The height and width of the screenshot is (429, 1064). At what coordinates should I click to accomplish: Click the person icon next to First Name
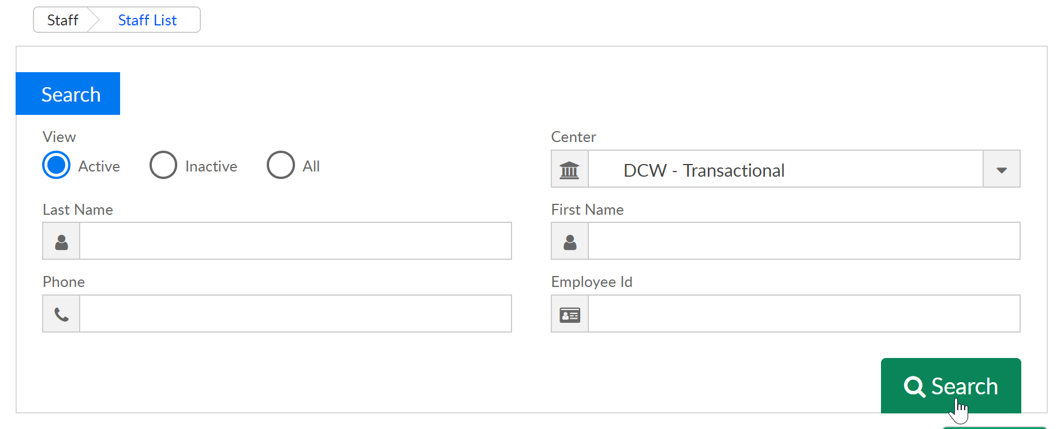[570, 242]
